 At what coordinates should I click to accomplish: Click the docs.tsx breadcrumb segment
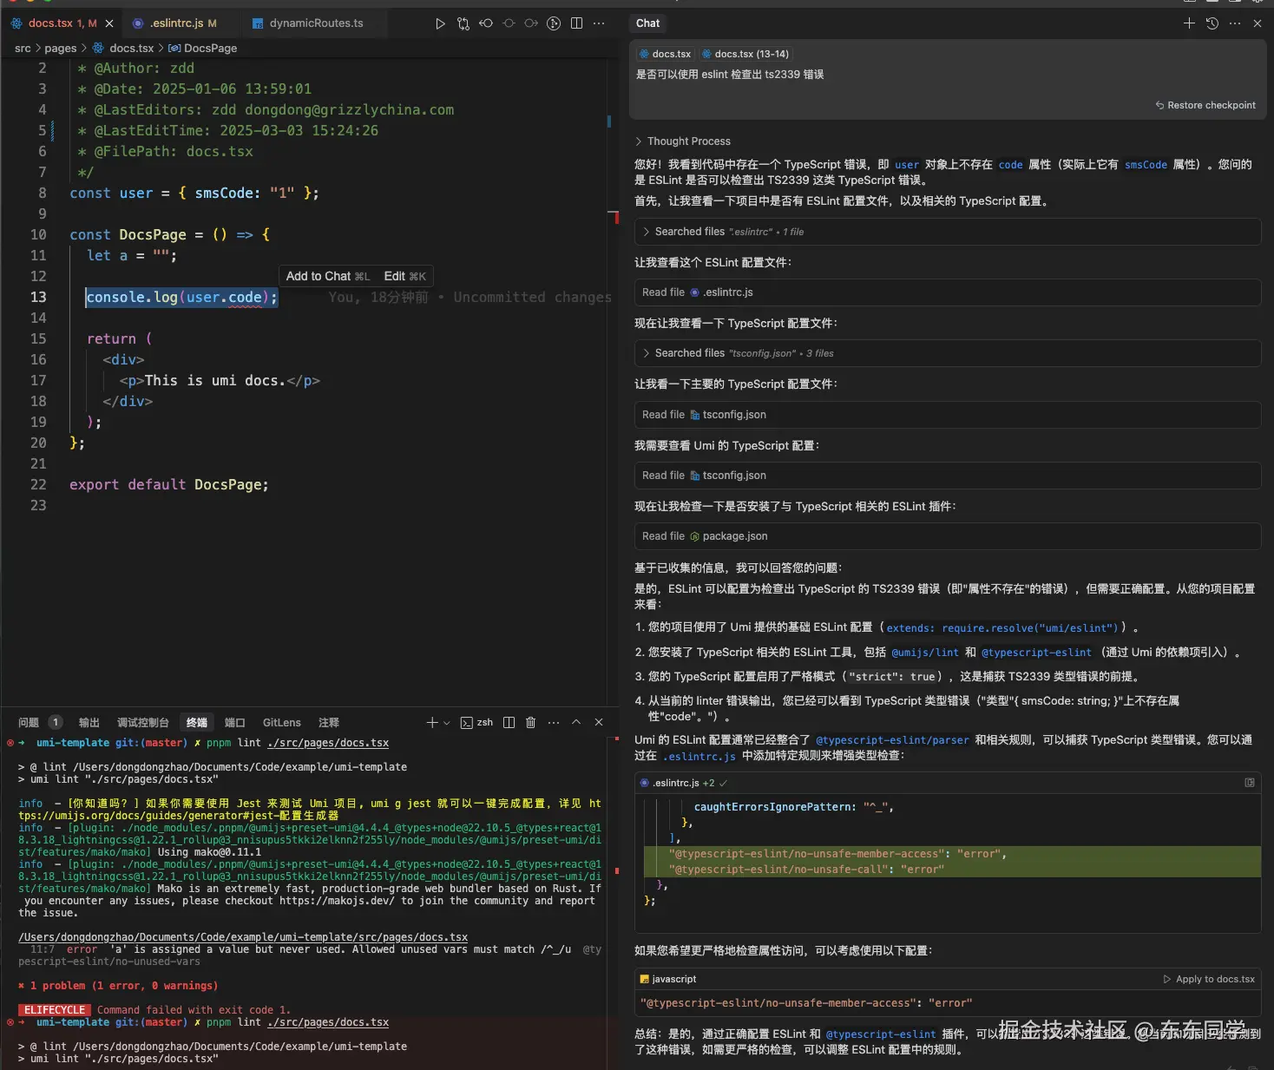123,48
